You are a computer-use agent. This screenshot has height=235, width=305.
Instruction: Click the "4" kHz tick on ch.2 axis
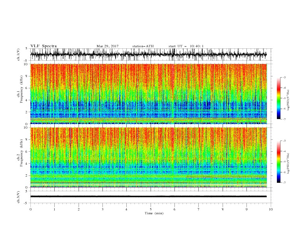click(27, 164)
